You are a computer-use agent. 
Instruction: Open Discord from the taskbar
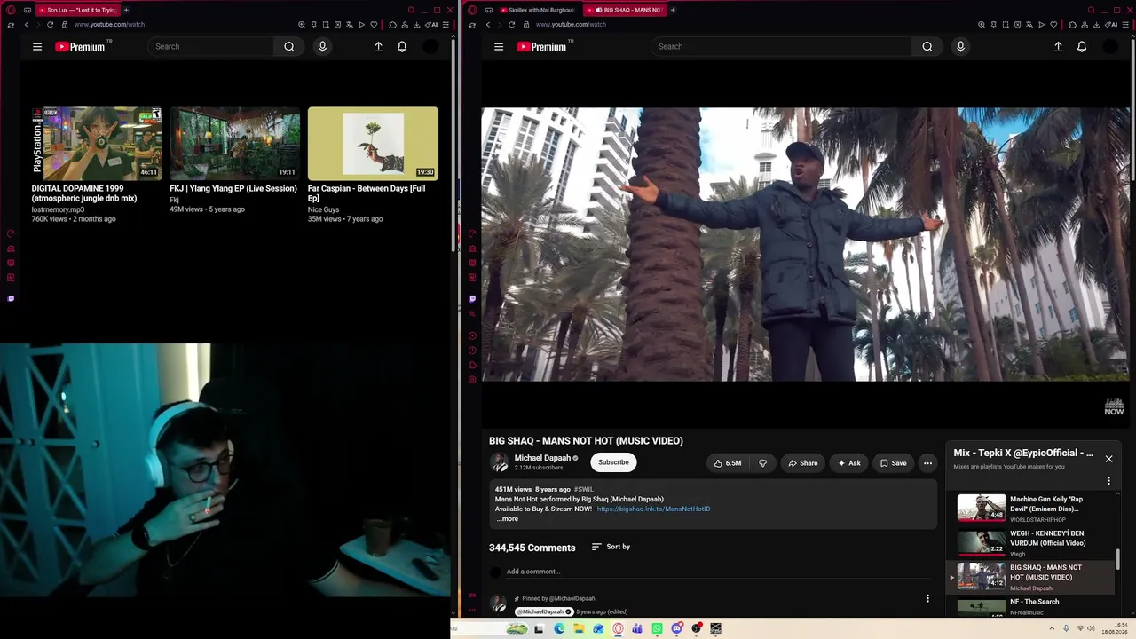pyautogui.click(x=676, y=628)
